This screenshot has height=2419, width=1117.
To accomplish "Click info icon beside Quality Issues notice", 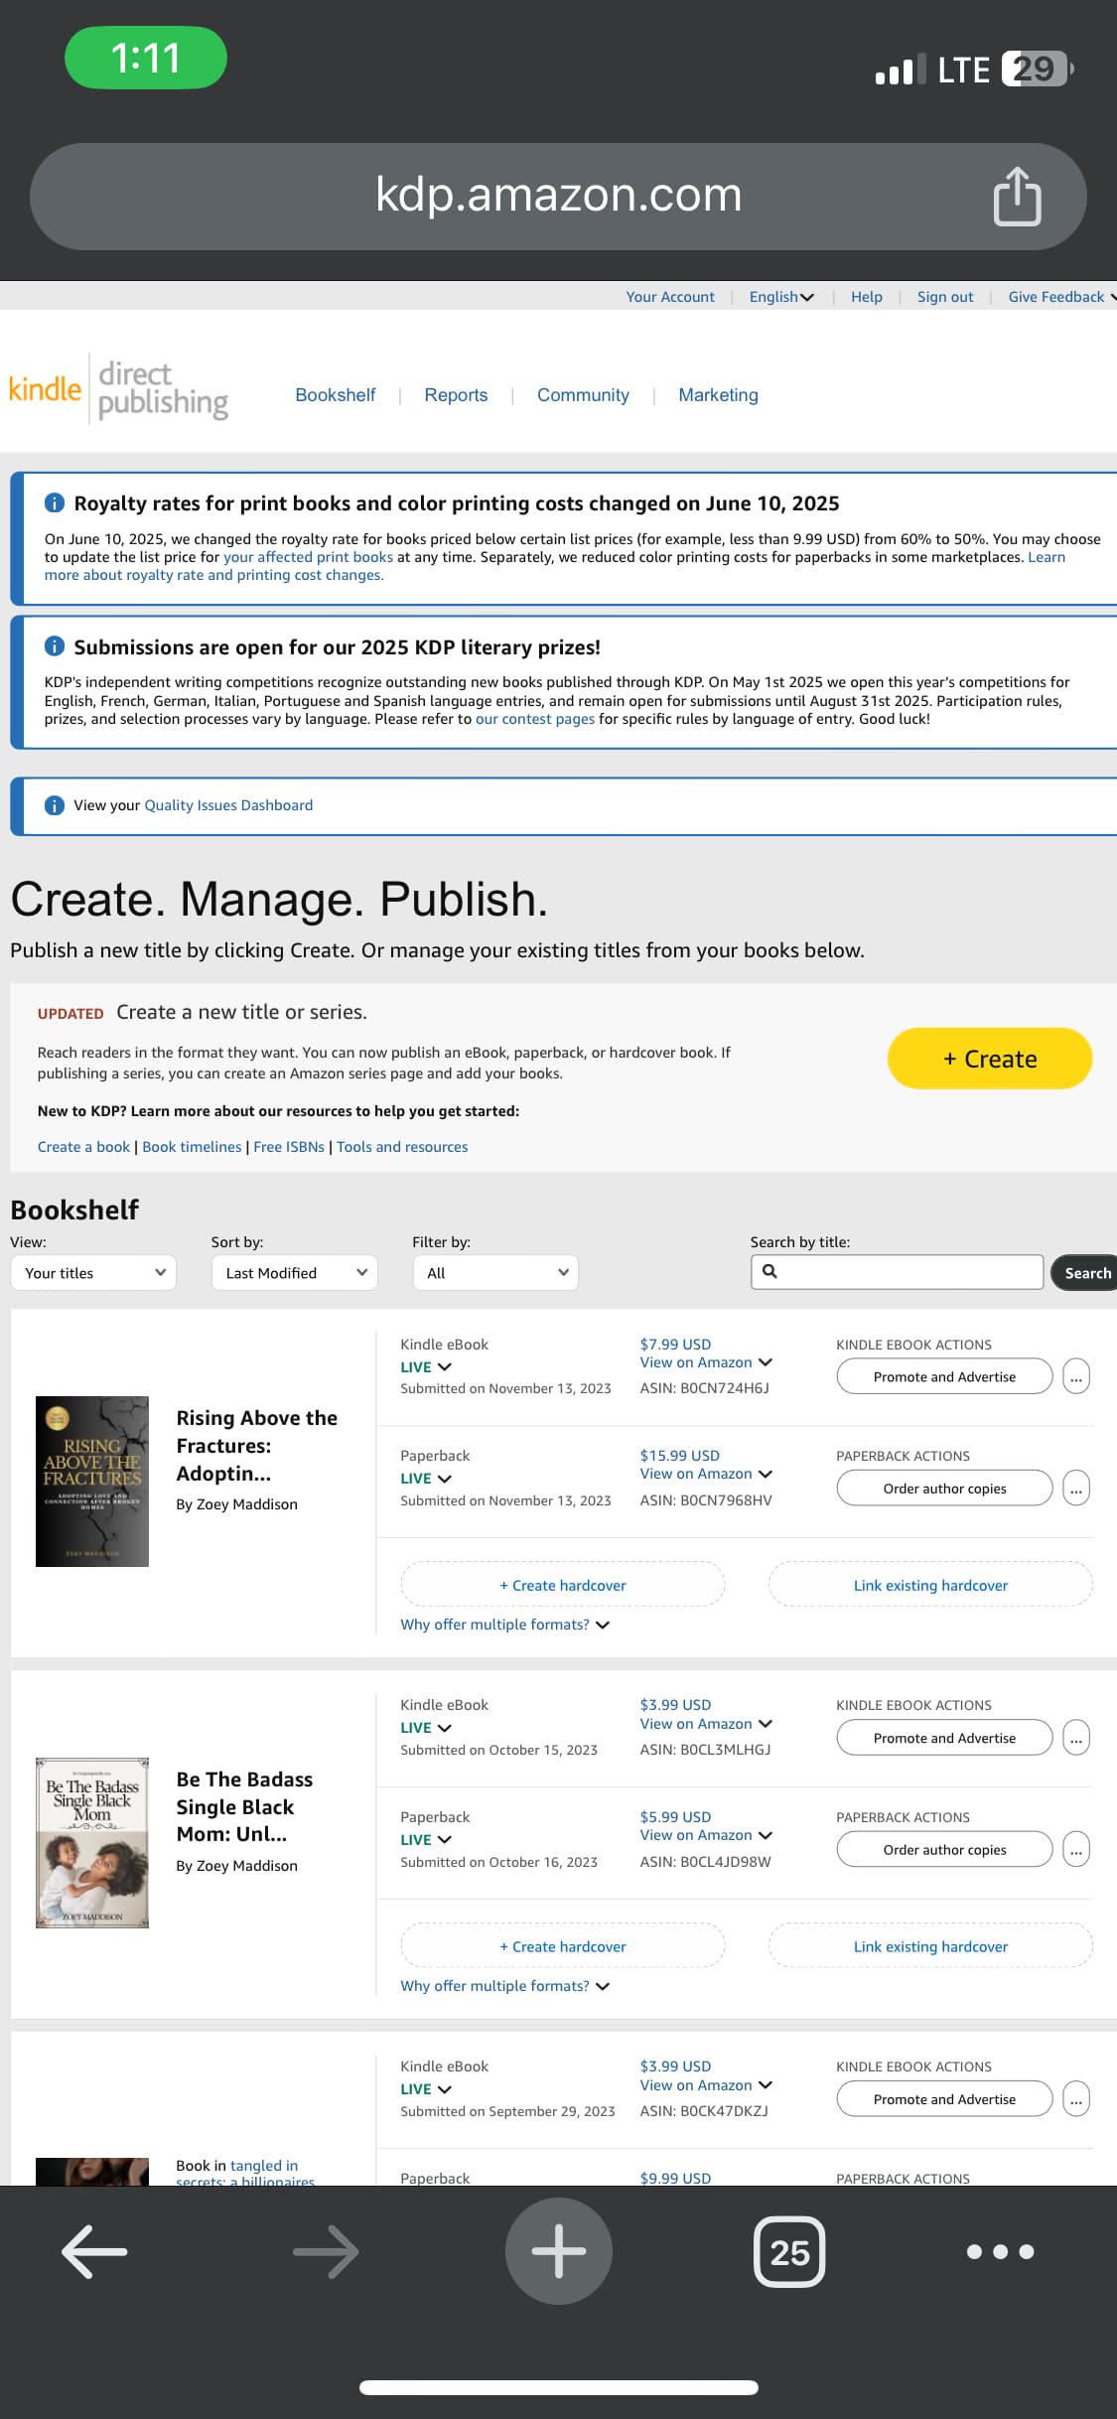I will (x=55, y=805).
